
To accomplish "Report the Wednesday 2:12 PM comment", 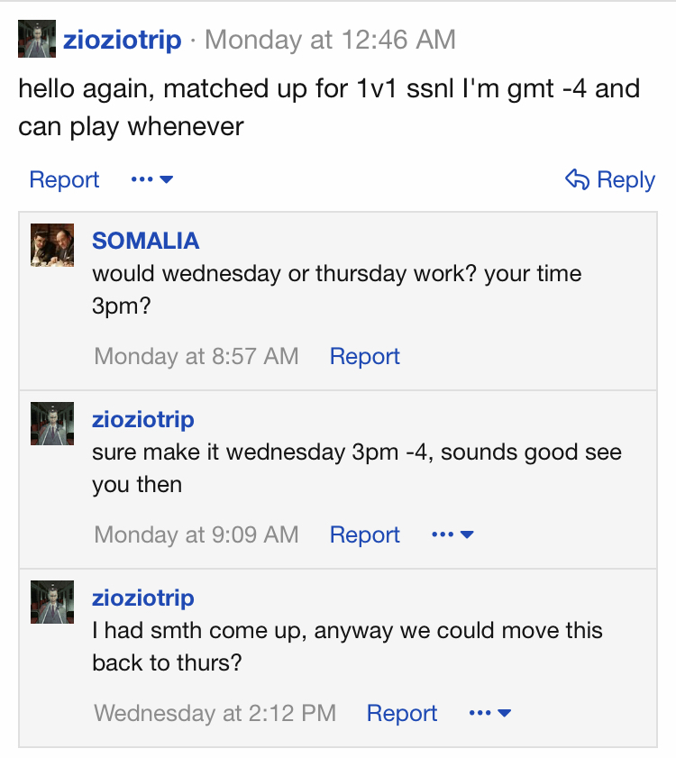I will pyautogui.click(x=401, y=713).
